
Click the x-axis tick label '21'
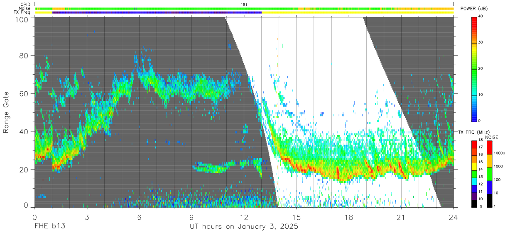tap(401, 217)
